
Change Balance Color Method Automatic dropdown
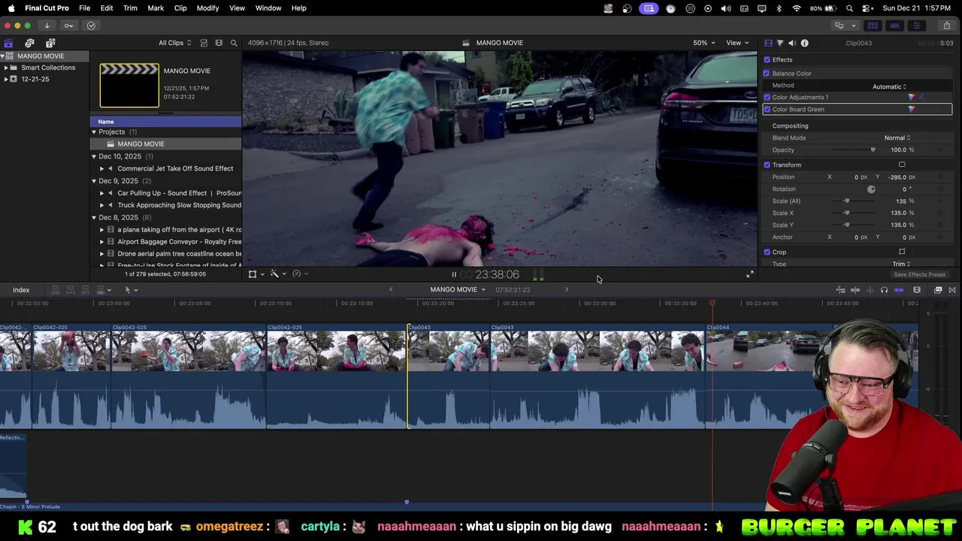[x=890, y=86]
